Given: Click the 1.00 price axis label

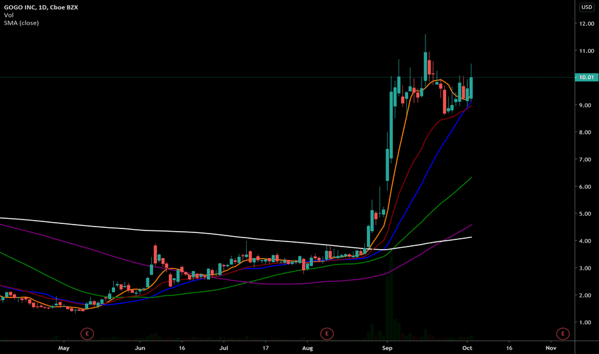Looking at the screenshot, I should pyautogui.click(x=586, y=322).
